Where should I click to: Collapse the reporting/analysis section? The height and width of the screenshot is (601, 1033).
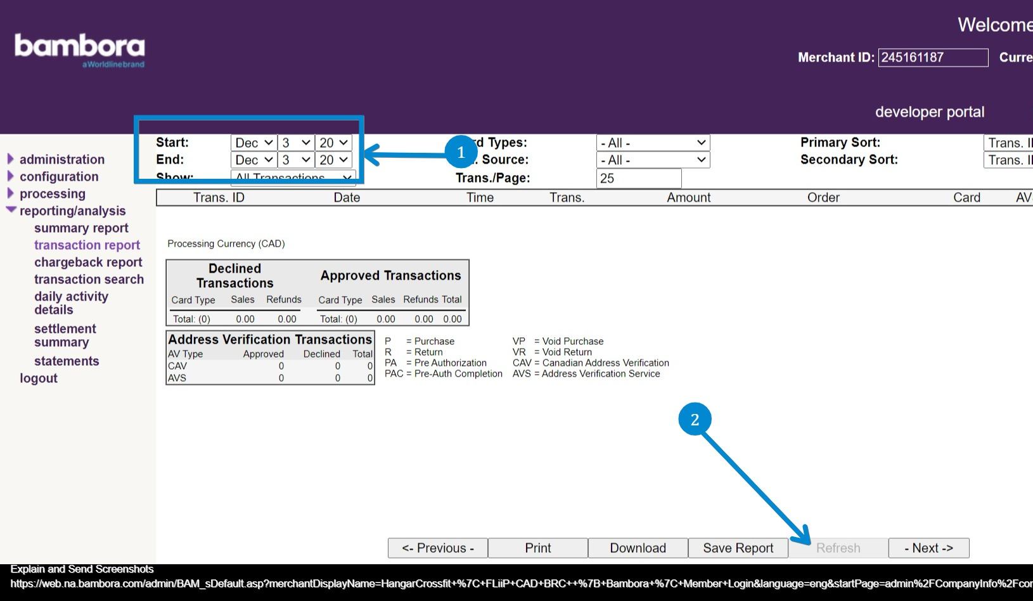[11, 210]
